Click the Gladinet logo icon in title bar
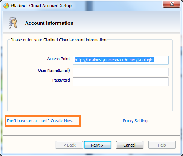The width and height of the screenshot is (183, 156). (6, 6)
